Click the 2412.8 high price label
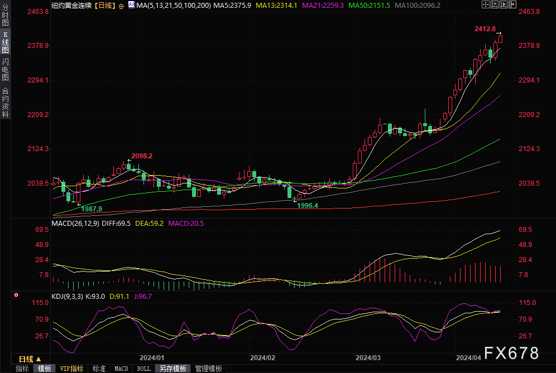Image resolution: width=556 pixels, height=373 pixels. pyautogui.click(x=485, y=29)
